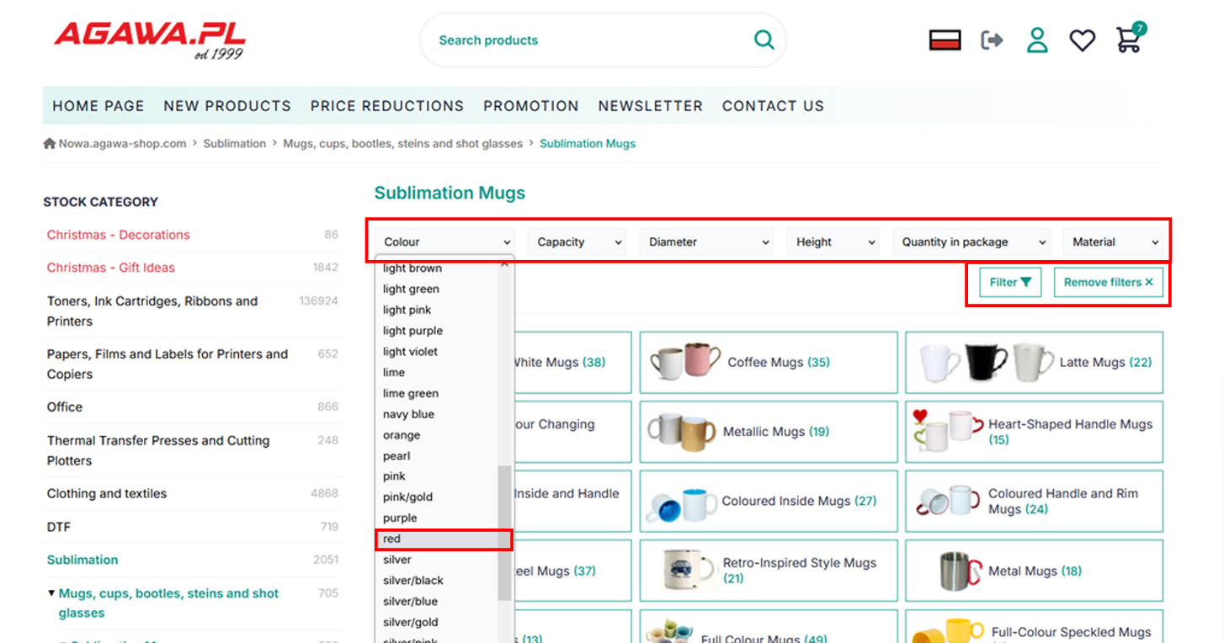Image resolution: width=1224 pixels, height=643 pixels.
Task: Expand the Capacity dropdown
Action: tap(577, 242)
